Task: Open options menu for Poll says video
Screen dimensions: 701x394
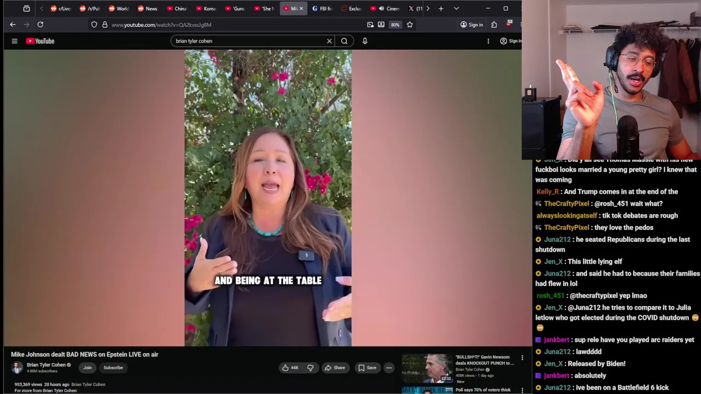Action: pyautogui.click(x=522, y=390)
